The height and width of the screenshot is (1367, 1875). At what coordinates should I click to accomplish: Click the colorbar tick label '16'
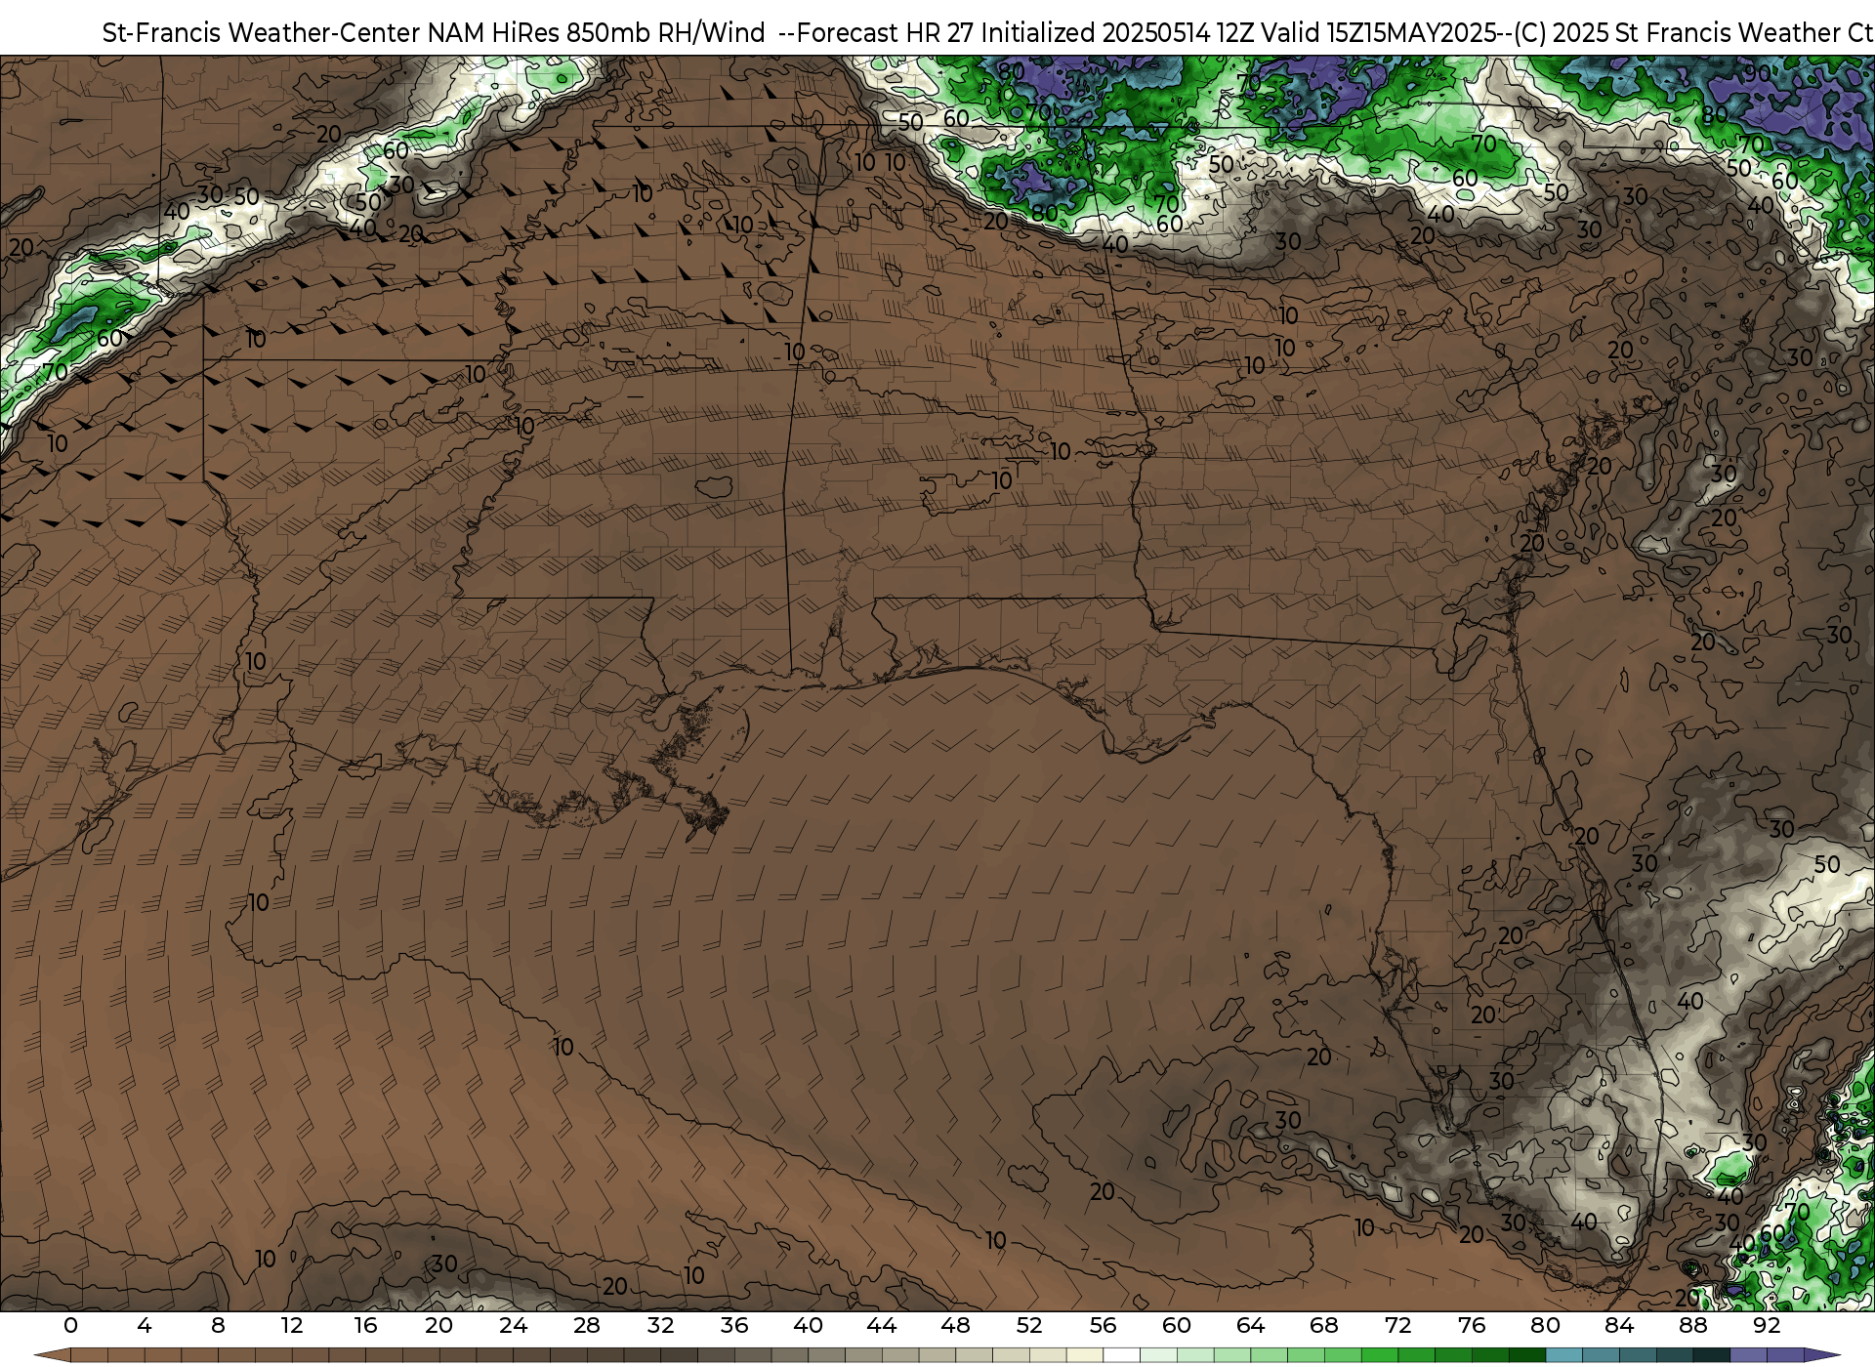(x=365, y=1325)
